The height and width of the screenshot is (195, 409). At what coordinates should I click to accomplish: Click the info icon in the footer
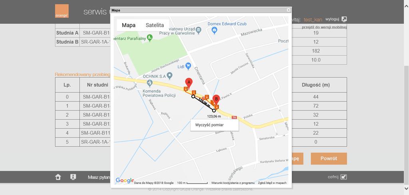73,177
